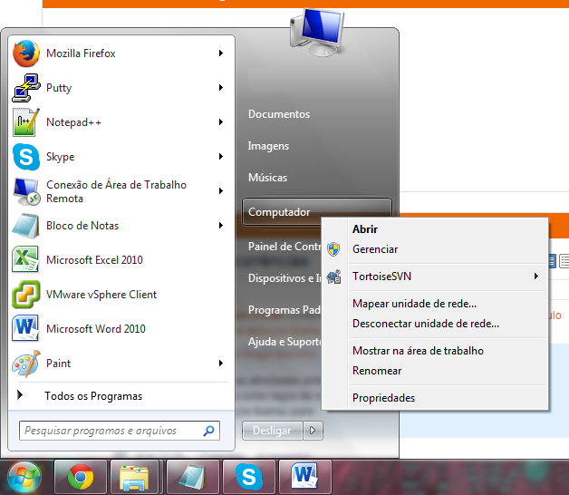
Task: Open the Documentos link
Action: [x=279, y=114]
